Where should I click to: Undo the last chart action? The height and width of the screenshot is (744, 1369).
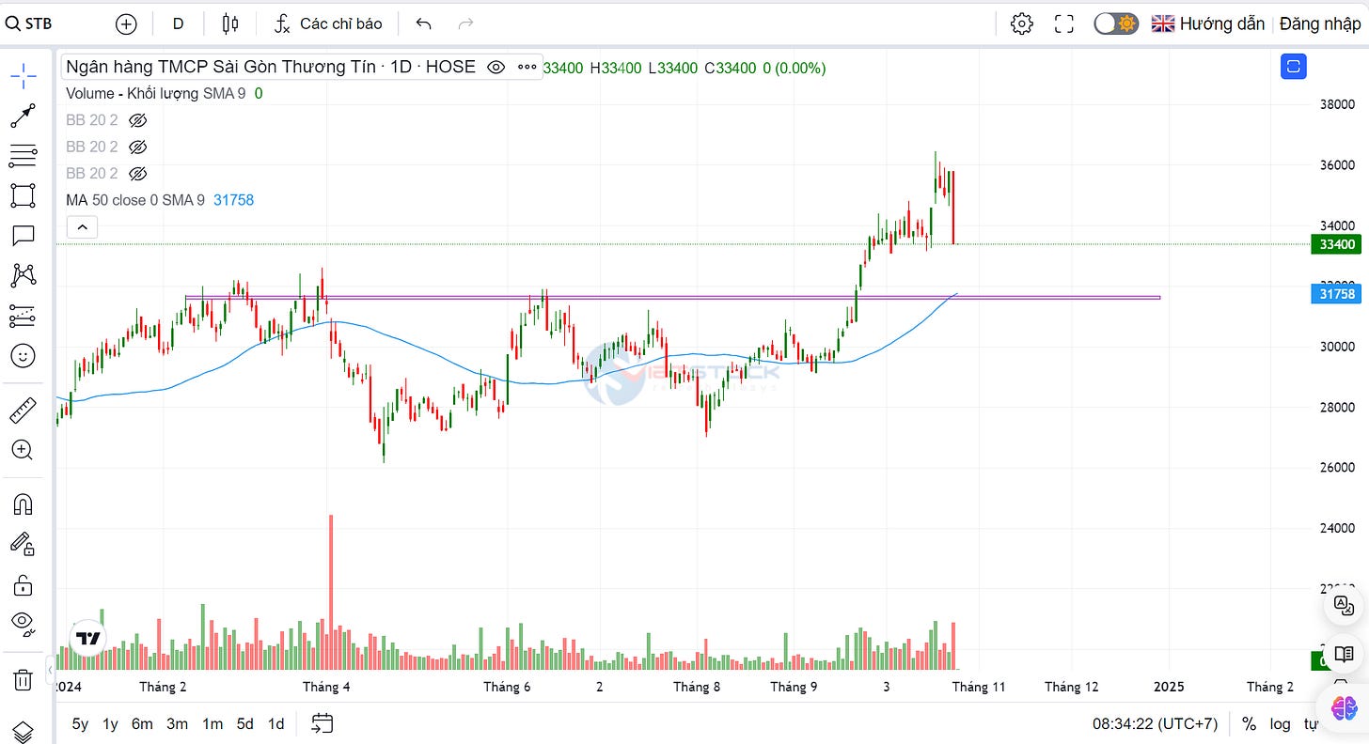pos(424,23)
